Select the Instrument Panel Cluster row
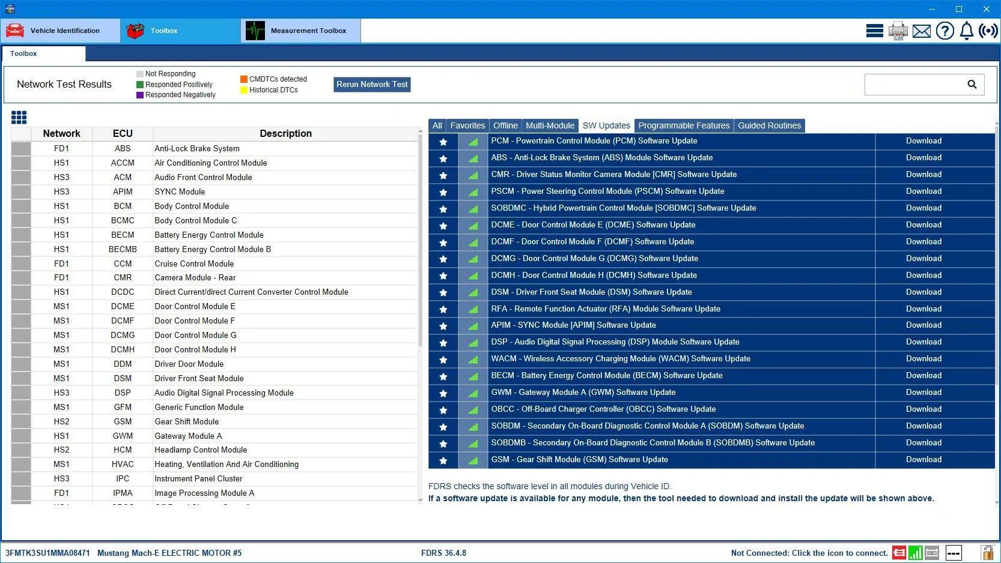The image size is (1001, 563). (x=214, y=479)
